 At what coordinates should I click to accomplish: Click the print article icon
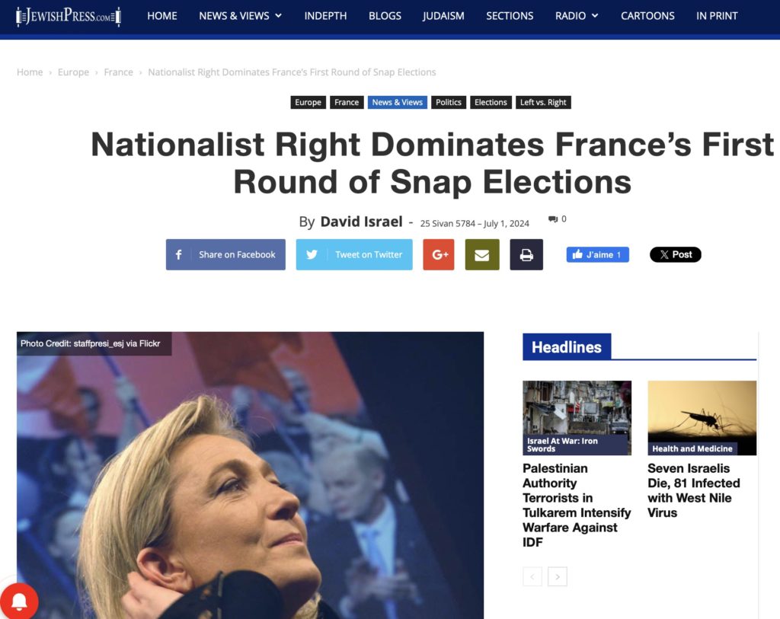pyautogui.click(x=526, y=255)
